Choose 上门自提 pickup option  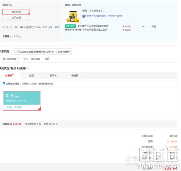coord(16,18)
